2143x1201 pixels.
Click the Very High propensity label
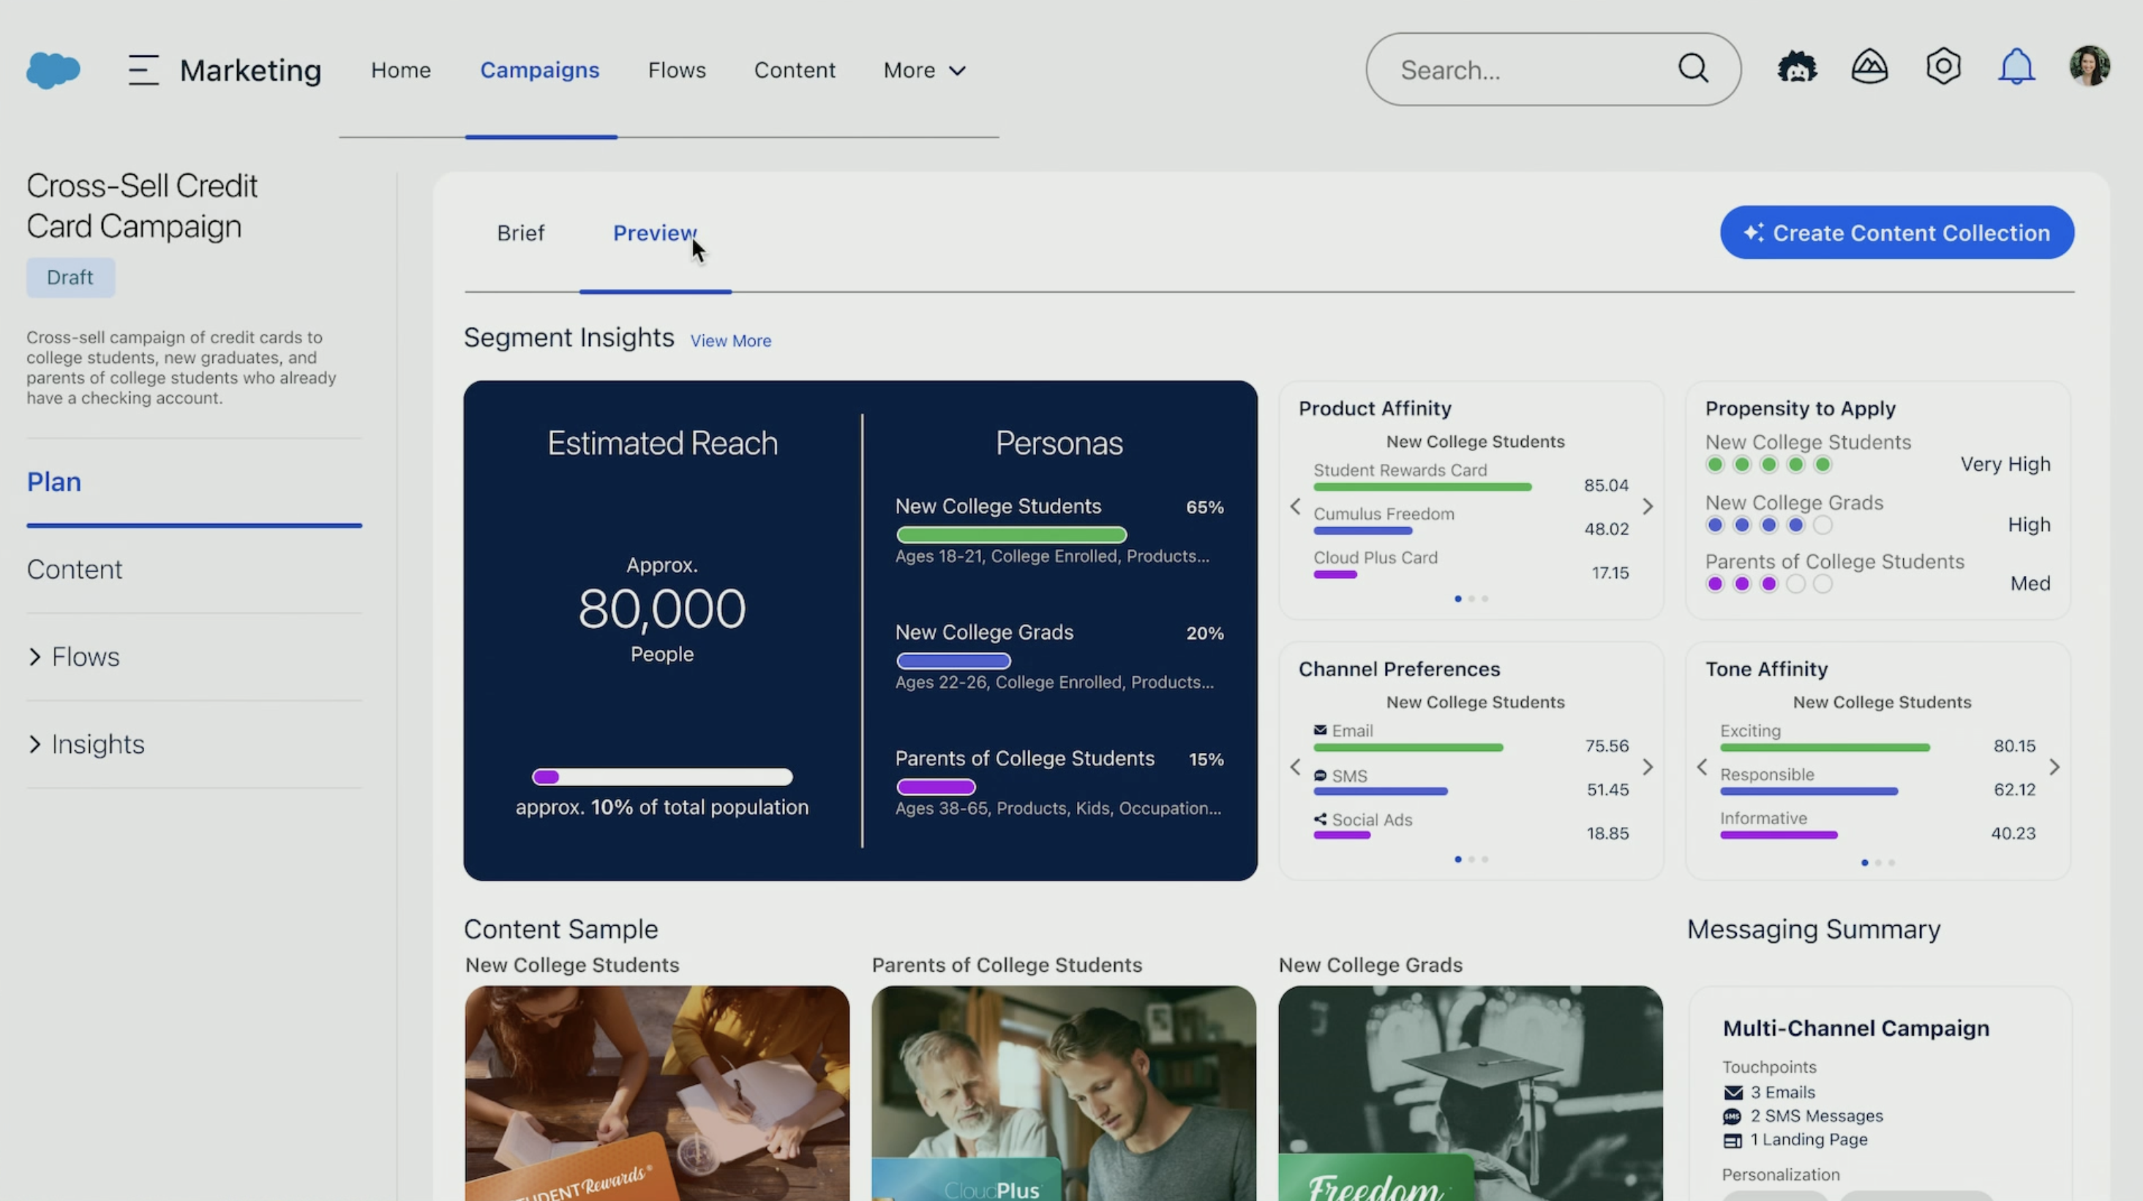pyautogui.click(x=2005, y=465)
